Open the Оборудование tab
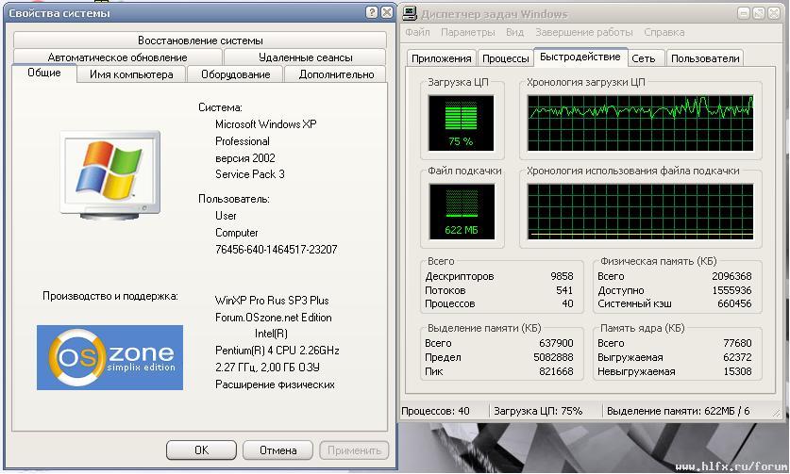This screenshot has height=474, width=790. [235, 74]
